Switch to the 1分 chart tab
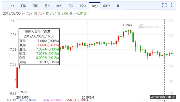Viewport: 180px width, 102px height. point(12,6)
